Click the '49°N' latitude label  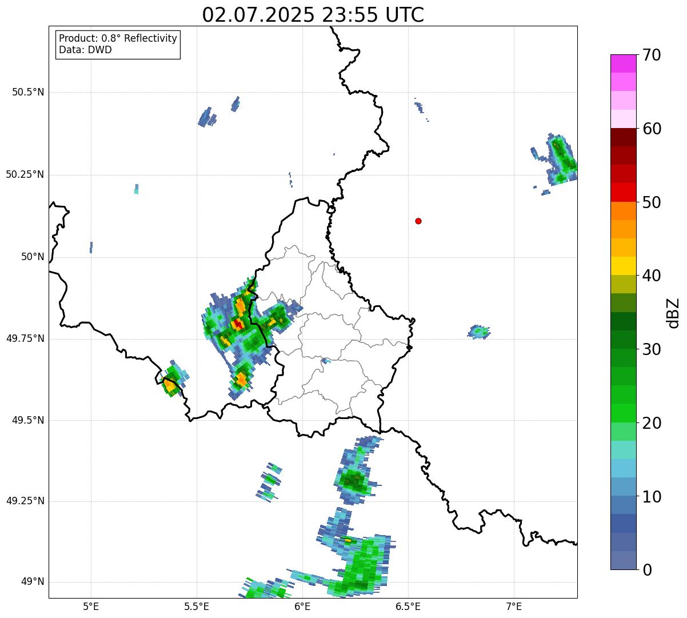pos(33,582)
